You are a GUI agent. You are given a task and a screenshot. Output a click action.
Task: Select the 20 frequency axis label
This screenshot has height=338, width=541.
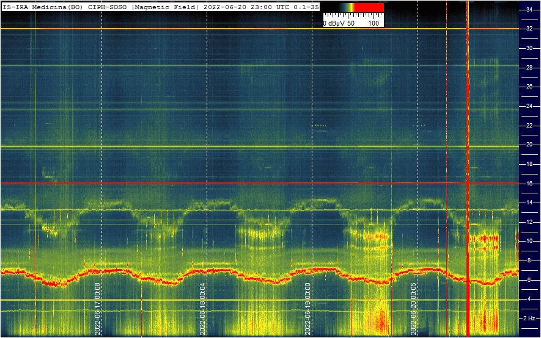coord(529,145)
